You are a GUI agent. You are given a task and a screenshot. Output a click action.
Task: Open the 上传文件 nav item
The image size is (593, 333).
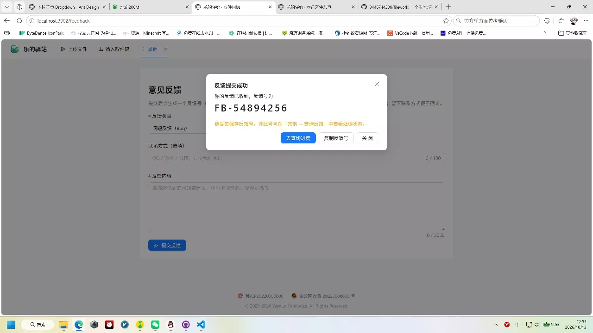[x=74, y=49]
